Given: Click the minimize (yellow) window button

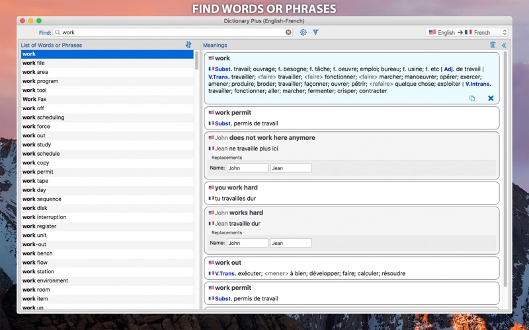Looking at the screenshot, I should pyautogui.click(x=30, y=21).
